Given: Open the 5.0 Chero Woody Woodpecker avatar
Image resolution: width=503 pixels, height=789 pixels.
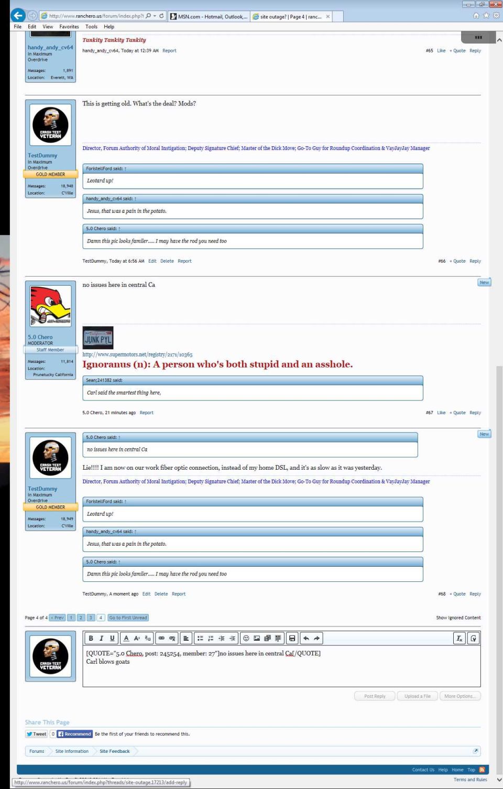Looking at the screenshot, I should coord(51,306).
